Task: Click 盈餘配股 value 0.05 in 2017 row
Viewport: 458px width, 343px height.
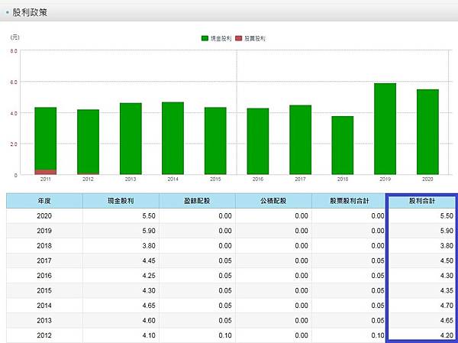Action: pyautogui.click(x=225, y=260)
